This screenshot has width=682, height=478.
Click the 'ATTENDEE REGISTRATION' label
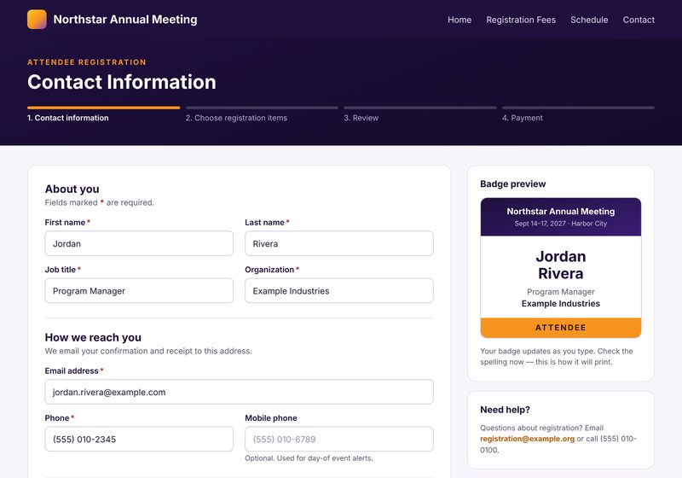[x=87, y=62]
